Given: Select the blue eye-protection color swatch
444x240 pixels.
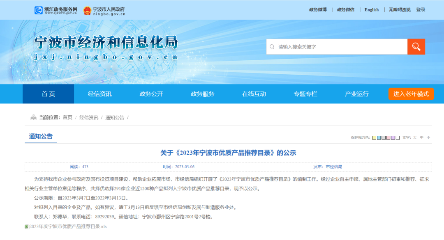Looking at the screenshot, I should (379, 138).
